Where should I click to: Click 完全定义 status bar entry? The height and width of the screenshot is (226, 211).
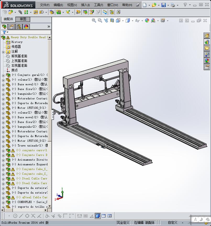pos(123,223)
